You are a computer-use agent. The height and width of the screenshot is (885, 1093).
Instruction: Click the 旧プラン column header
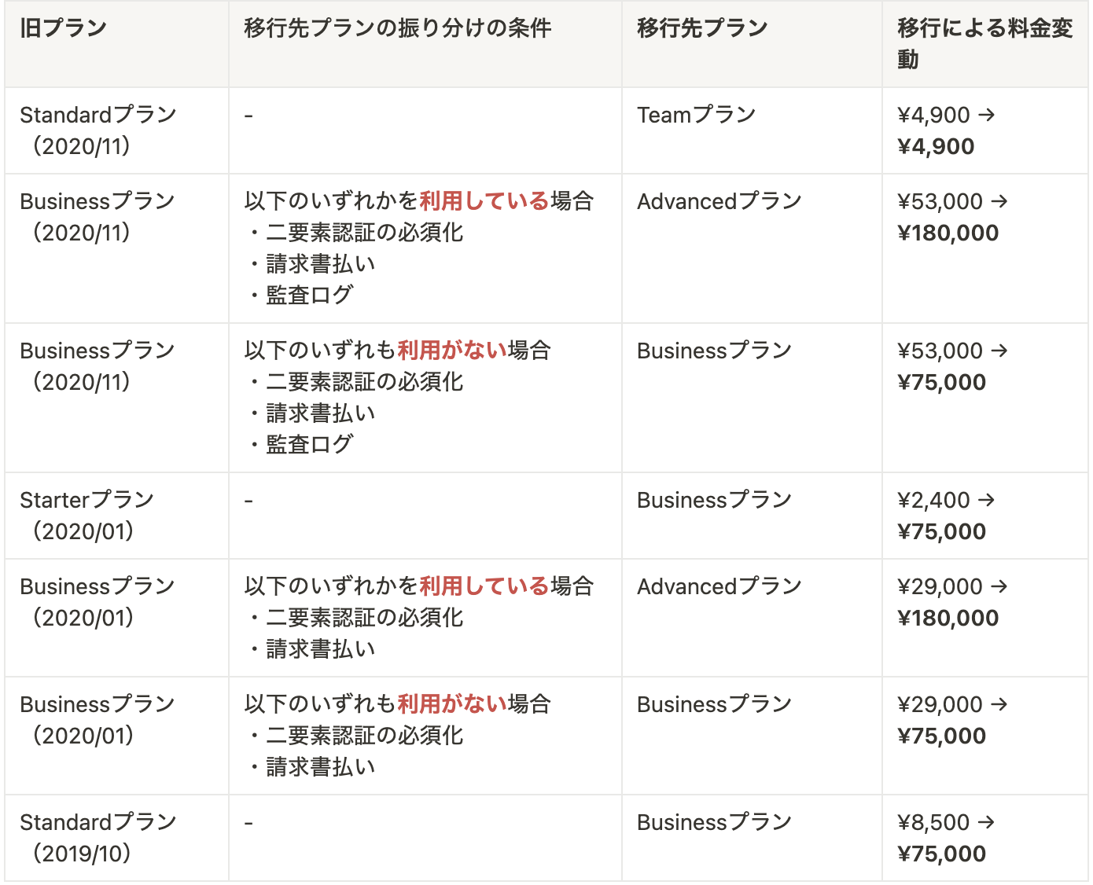(63, 28)
